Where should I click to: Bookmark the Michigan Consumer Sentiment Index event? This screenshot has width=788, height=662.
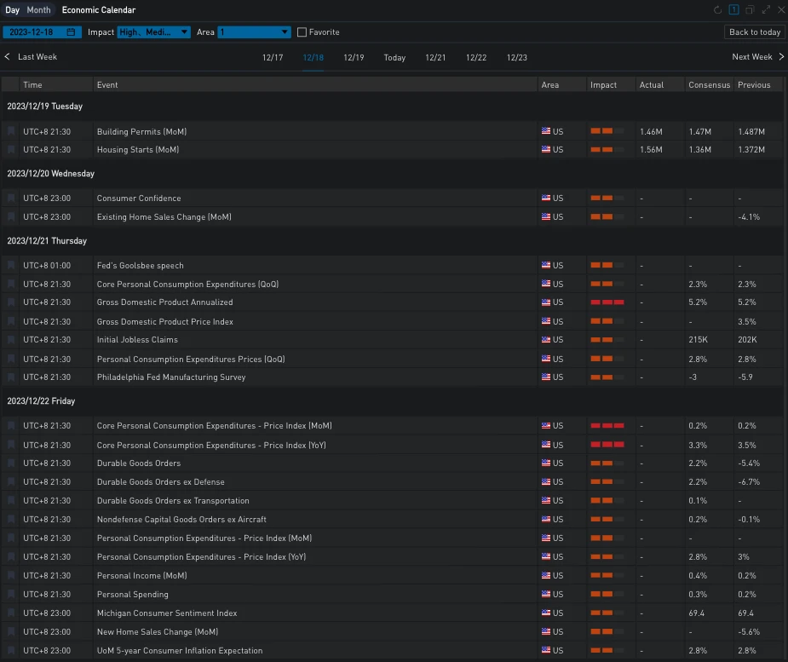click(11, 613)
